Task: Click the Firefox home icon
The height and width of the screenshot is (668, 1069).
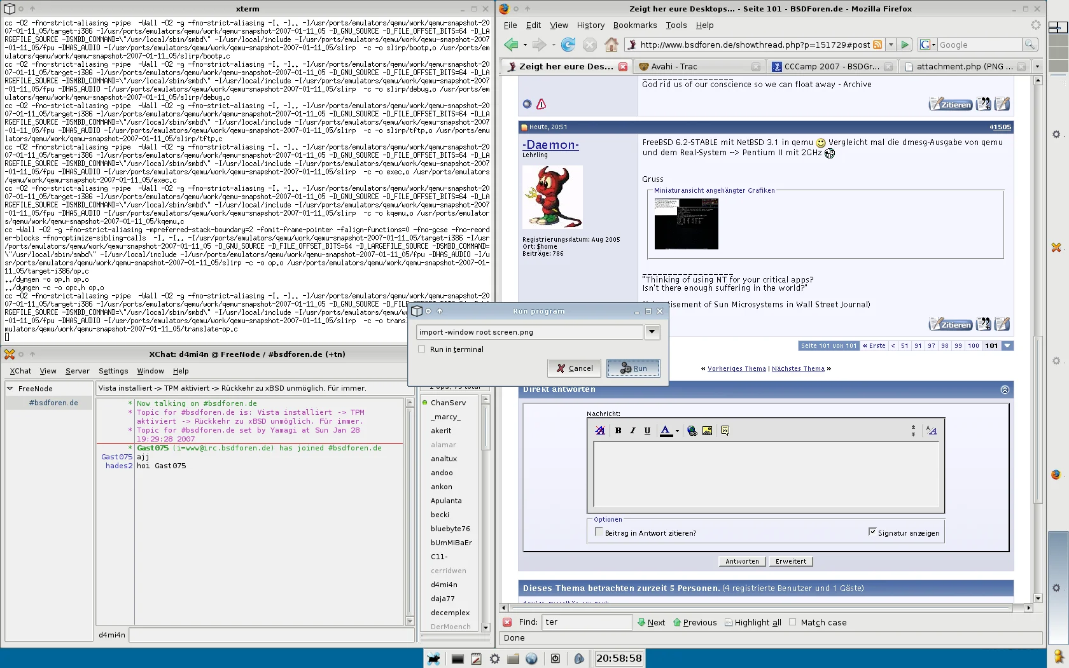Action: pyautogui.click(x=611, y=45)
